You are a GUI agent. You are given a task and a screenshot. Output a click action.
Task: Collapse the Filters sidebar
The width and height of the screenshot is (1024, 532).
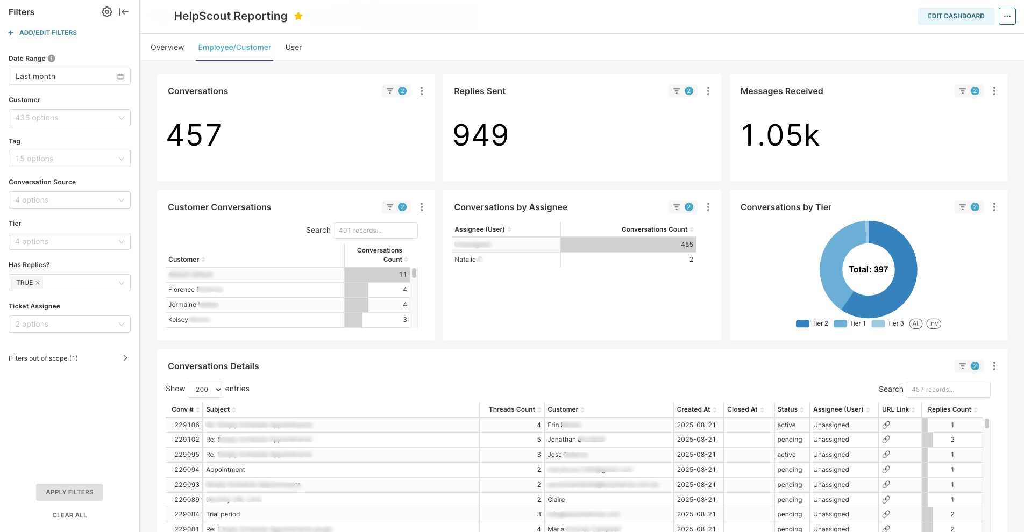tap(124, 11)
